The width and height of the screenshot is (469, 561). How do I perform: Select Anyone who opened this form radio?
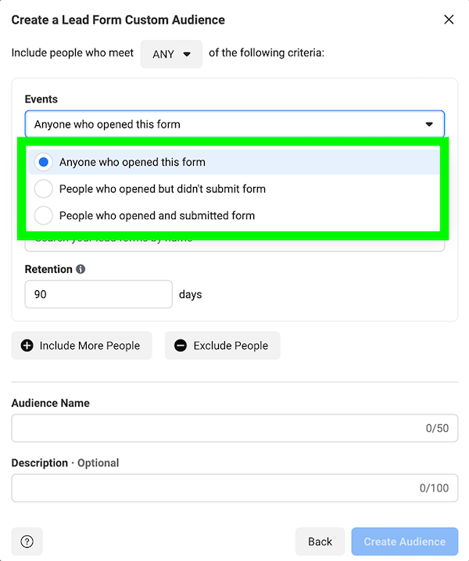tap(44, 162)
